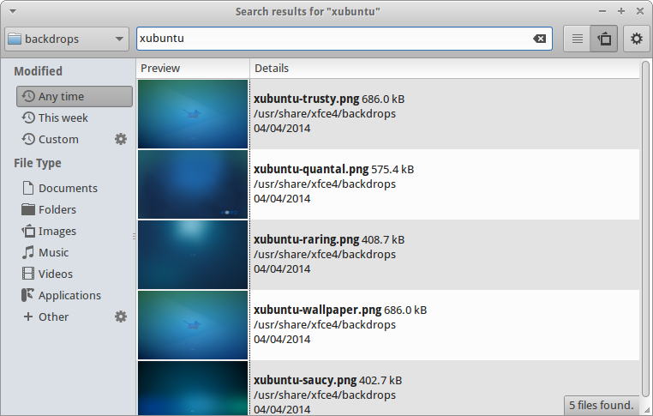Click in the xubuntu search field

334,39
